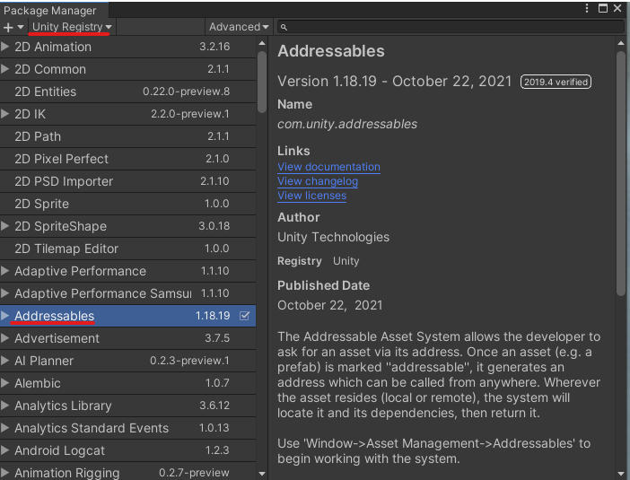Select the Alembic package
This screenshot has height=480, width=630.
point(127,383)
